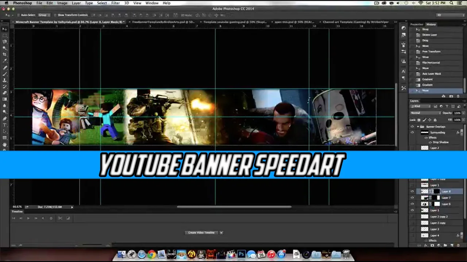
Task: Switch to FreeBannerTemplateByBirdlenArts.psd document tab
Action: pyautogui.click(x=163, y=22)
